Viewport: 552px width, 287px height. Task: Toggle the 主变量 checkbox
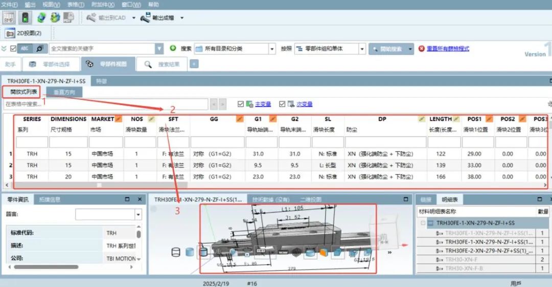[x=241, y=104]
